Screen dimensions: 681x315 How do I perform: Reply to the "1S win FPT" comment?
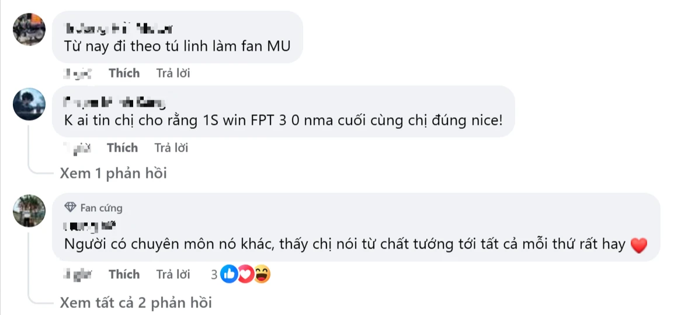pyautogui.click(x=171, y=148)
